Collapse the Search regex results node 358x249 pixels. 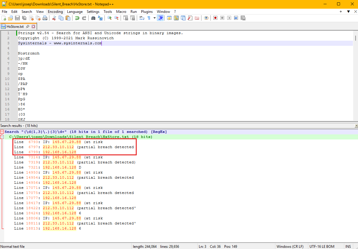click(2, 132)
